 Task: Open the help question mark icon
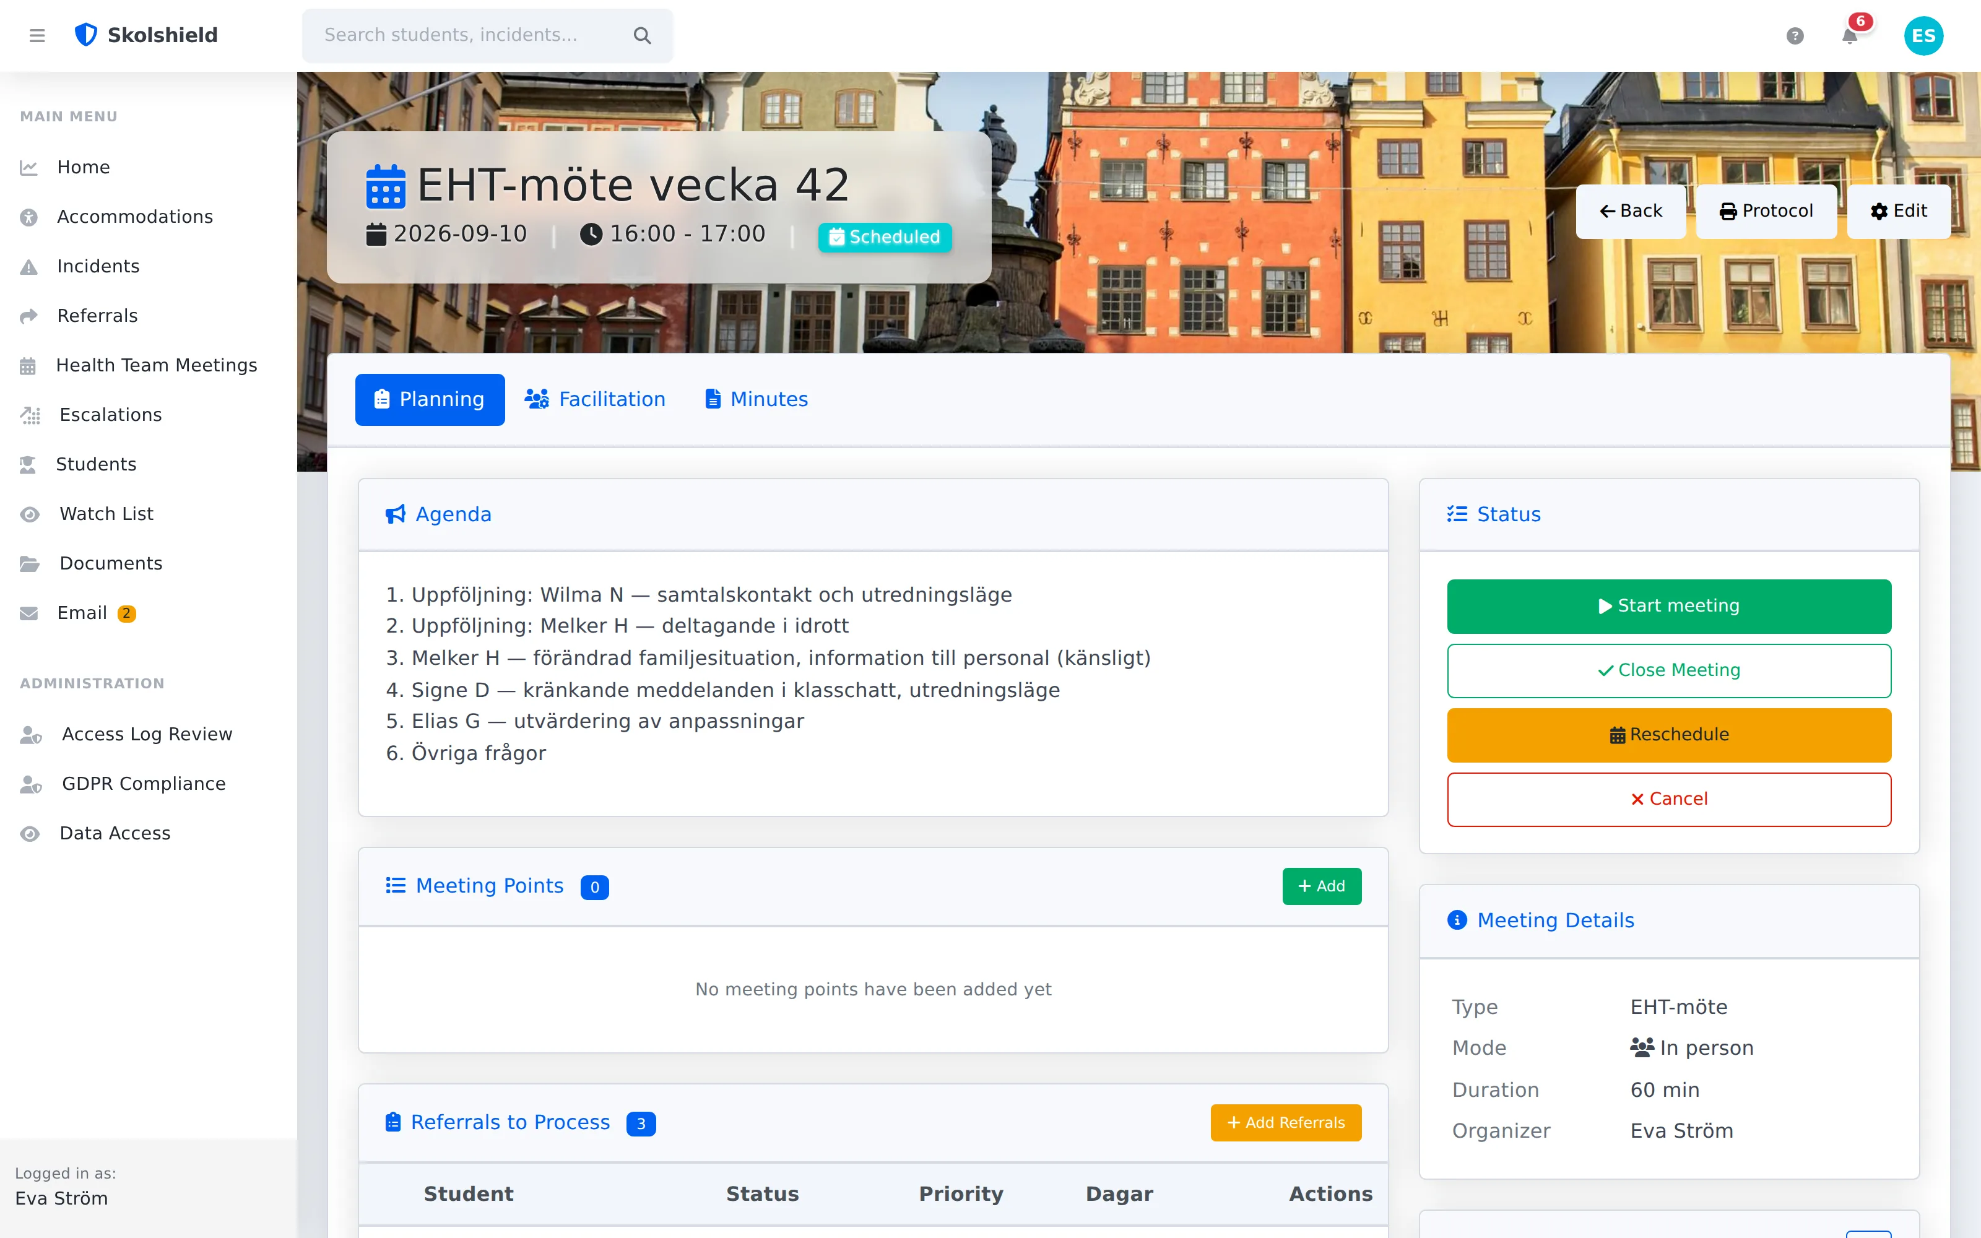pyautogui.click(x=1795, y=35)
